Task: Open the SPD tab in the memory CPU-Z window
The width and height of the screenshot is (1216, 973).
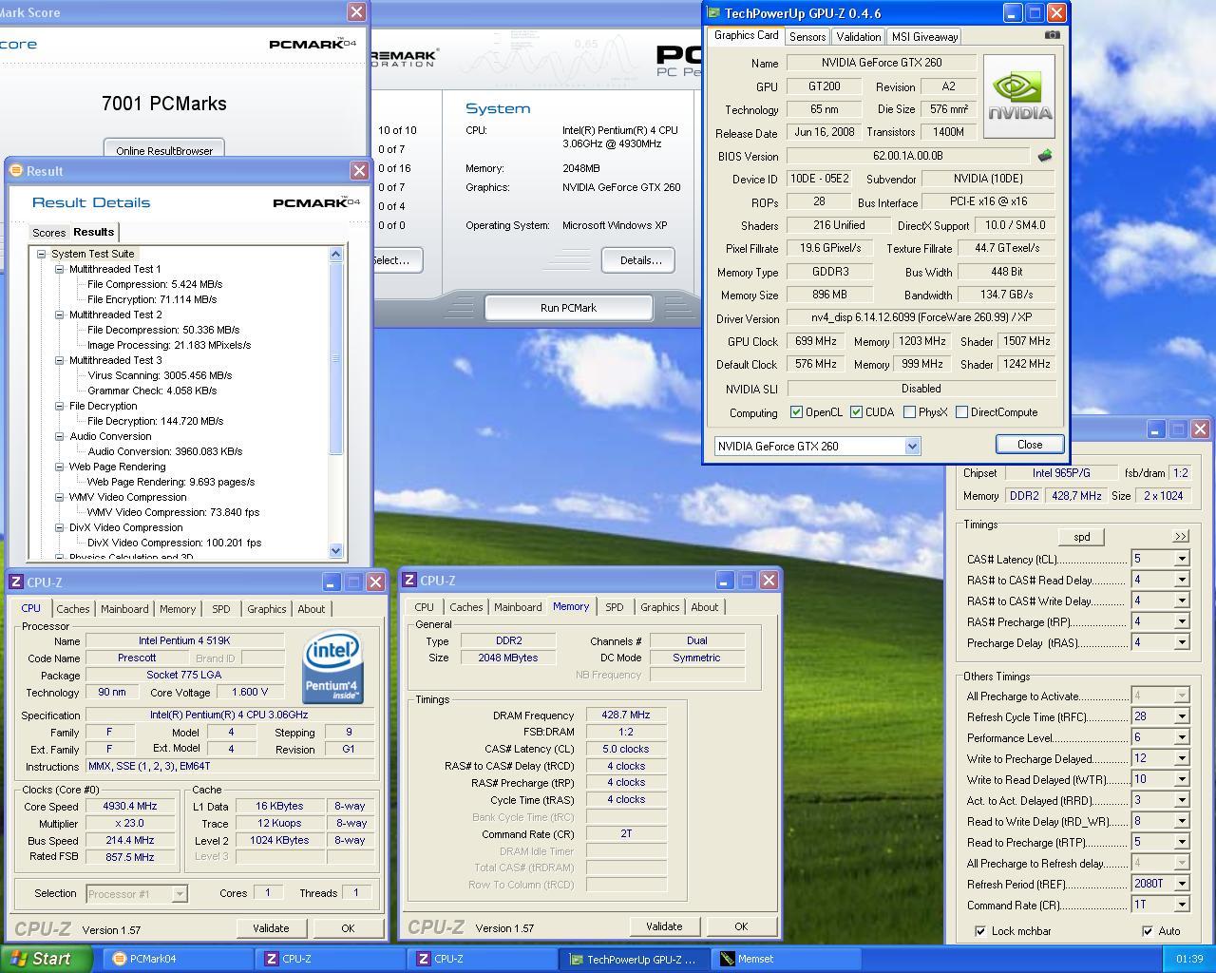Action: coord(615,607)
